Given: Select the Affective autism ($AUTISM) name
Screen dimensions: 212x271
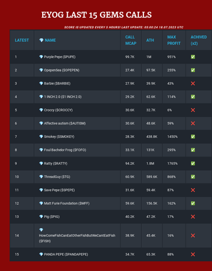Looking at the screenshot, I should click(65, 123).
